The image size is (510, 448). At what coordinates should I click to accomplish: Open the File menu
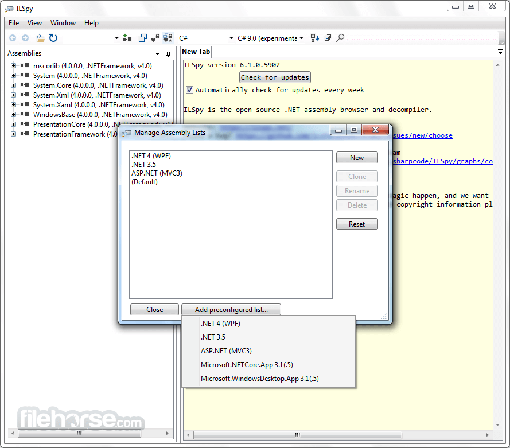click(14, 23)
